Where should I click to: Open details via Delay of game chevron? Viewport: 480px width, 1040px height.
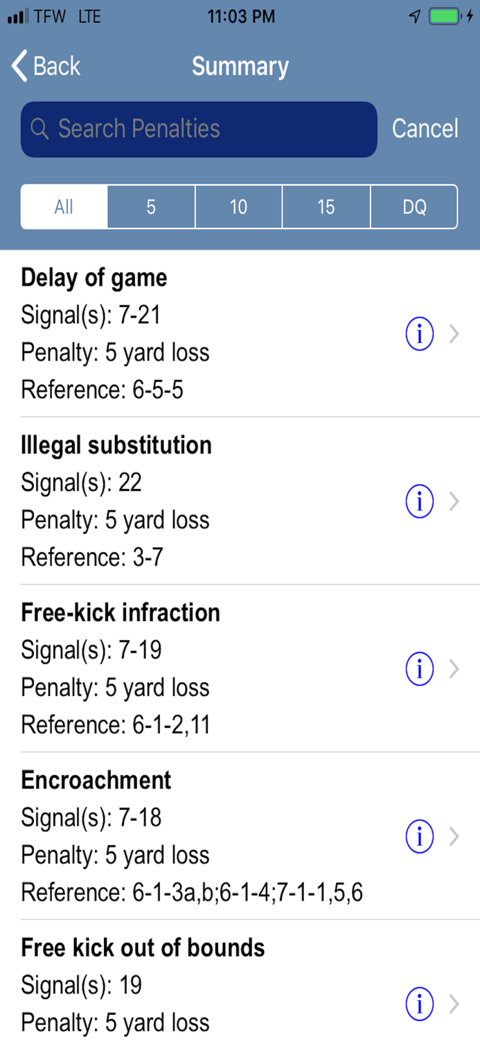454,333
